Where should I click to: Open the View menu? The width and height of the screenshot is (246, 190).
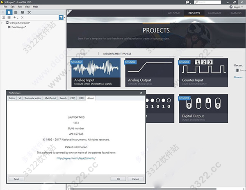tap(27, 7)
